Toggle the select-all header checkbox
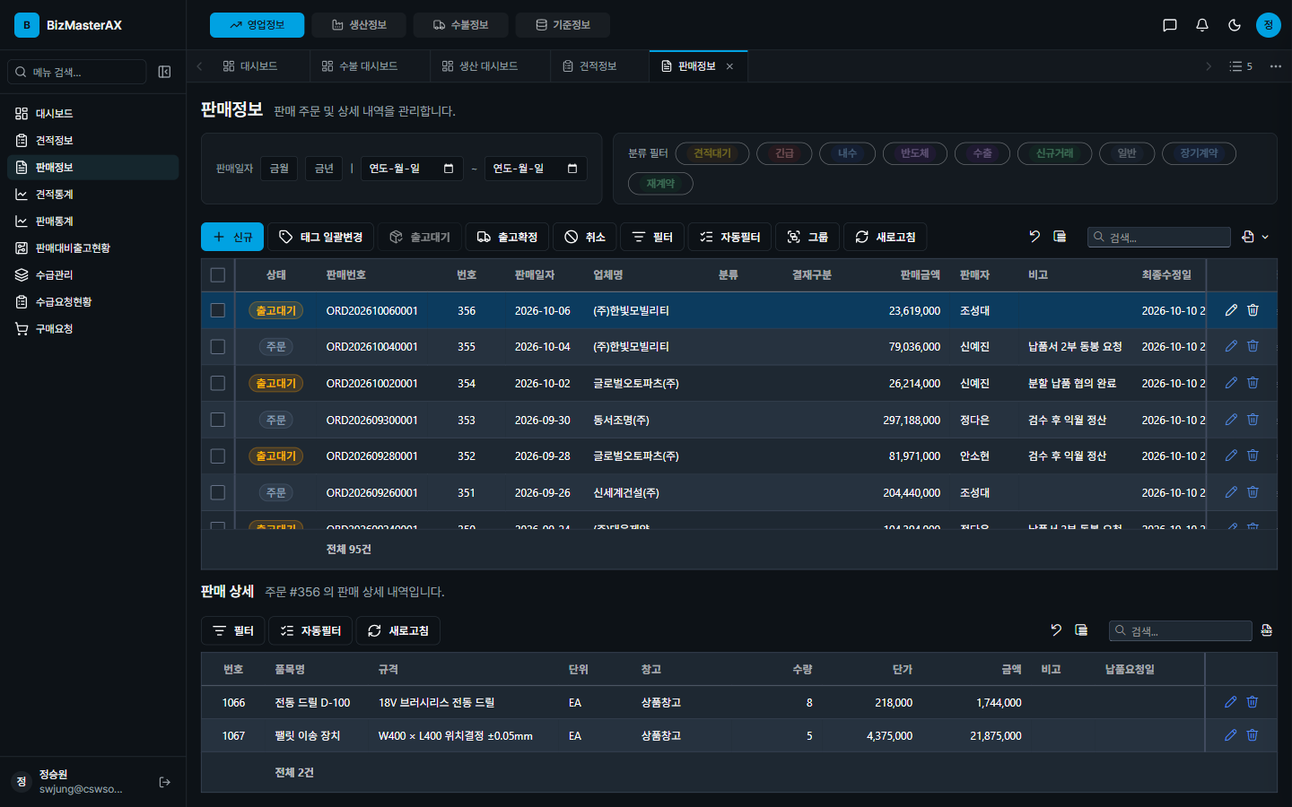Screen dimensions: 1292x807 coord(217,275)
